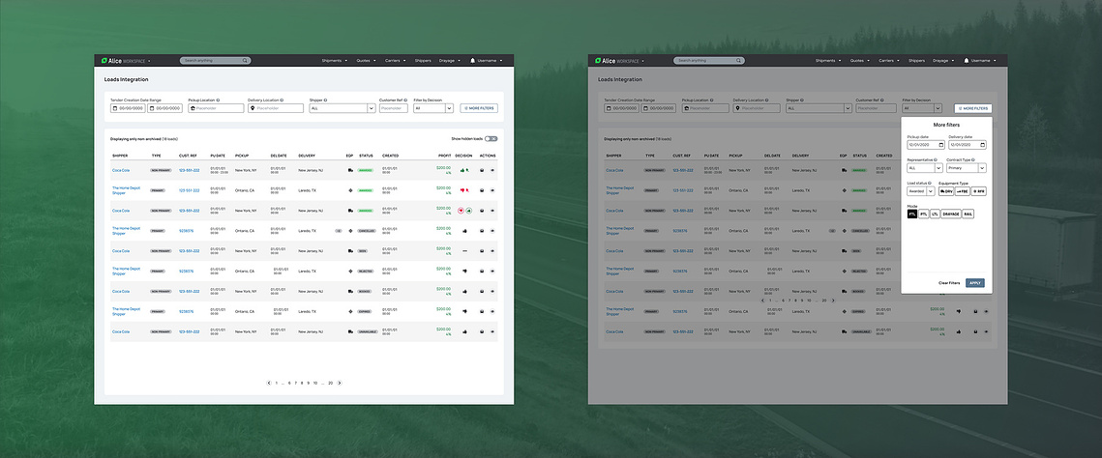The height and width of the screenshot is (458, 1102).
Task: Open Contract Type dropdown showing Primary
Action: click(x=967, y=168)
